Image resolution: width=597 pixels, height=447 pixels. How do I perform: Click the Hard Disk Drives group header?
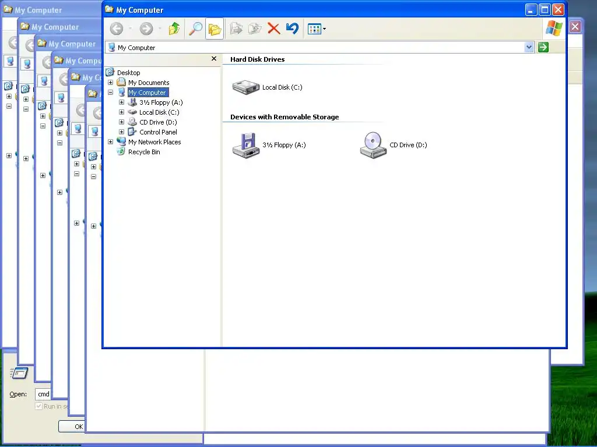257,59
